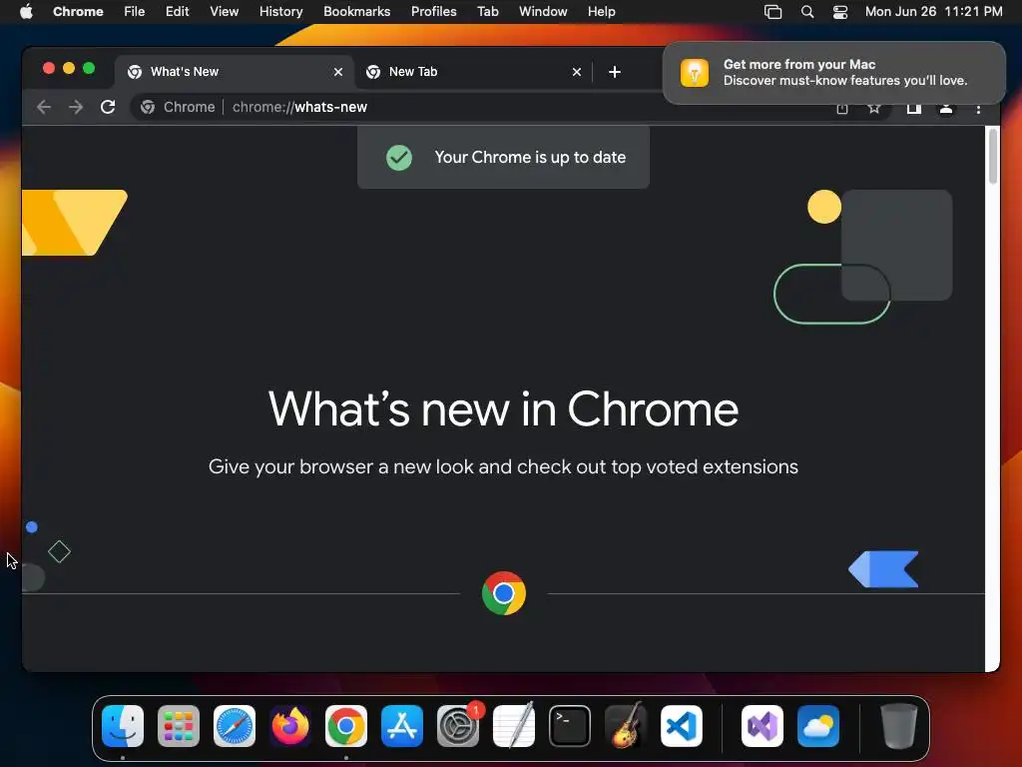Open Control Center in menu bar

point(840,12)
